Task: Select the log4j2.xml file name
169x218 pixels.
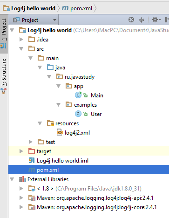Action: coord(77,133)
